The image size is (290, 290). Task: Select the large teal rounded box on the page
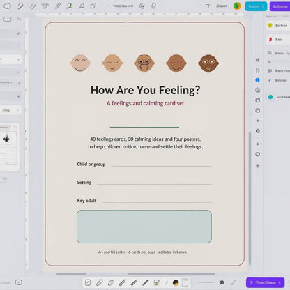(x=144, y=227)
